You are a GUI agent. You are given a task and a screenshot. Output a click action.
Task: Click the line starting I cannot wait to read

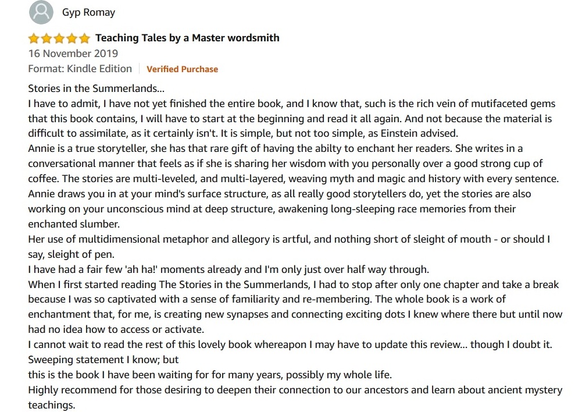(290, 344)
